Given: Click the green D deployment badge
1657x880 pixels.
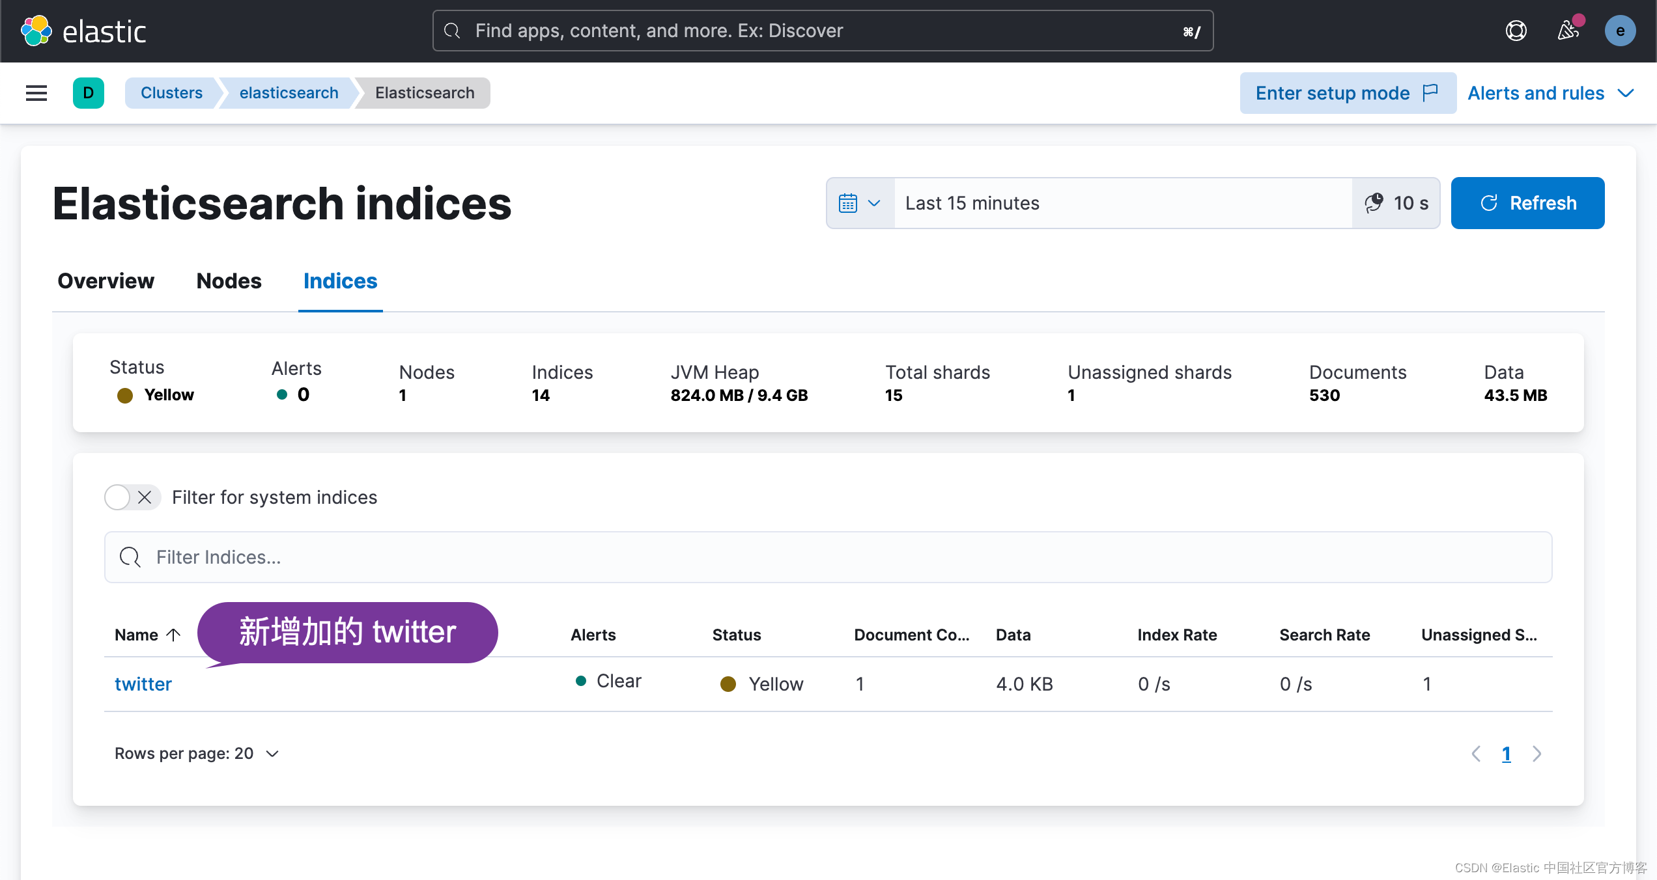Looking at the screenshot, I should point(88,92).
